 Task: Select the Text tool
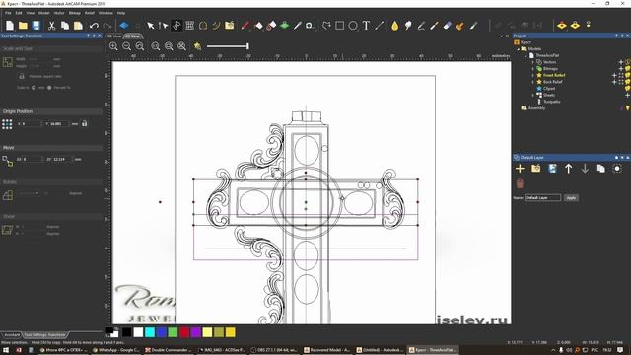tap(366, 26)
